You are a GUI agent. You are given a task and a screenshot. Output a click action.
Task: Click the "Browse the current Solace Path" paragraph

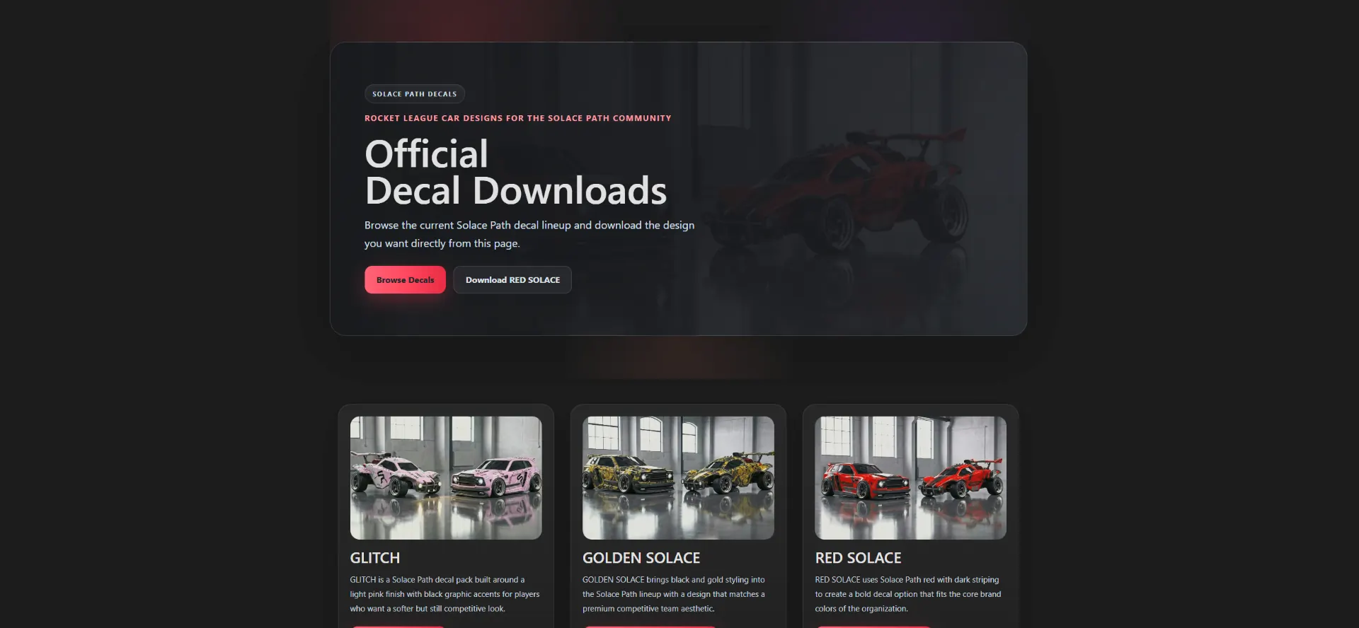529,234
